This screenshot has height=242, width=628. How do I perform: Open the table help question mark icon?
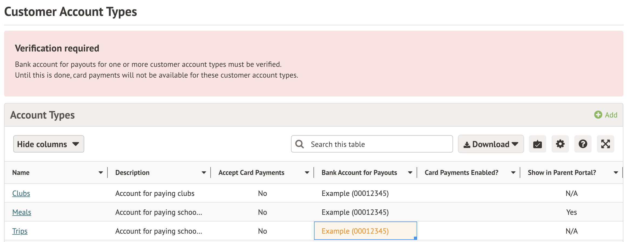tap(583, 144)
